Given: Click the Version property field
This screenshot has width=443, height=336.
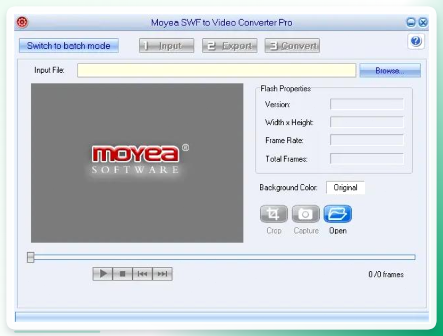Looking at the screenshot, I should (x=367, y=104).
